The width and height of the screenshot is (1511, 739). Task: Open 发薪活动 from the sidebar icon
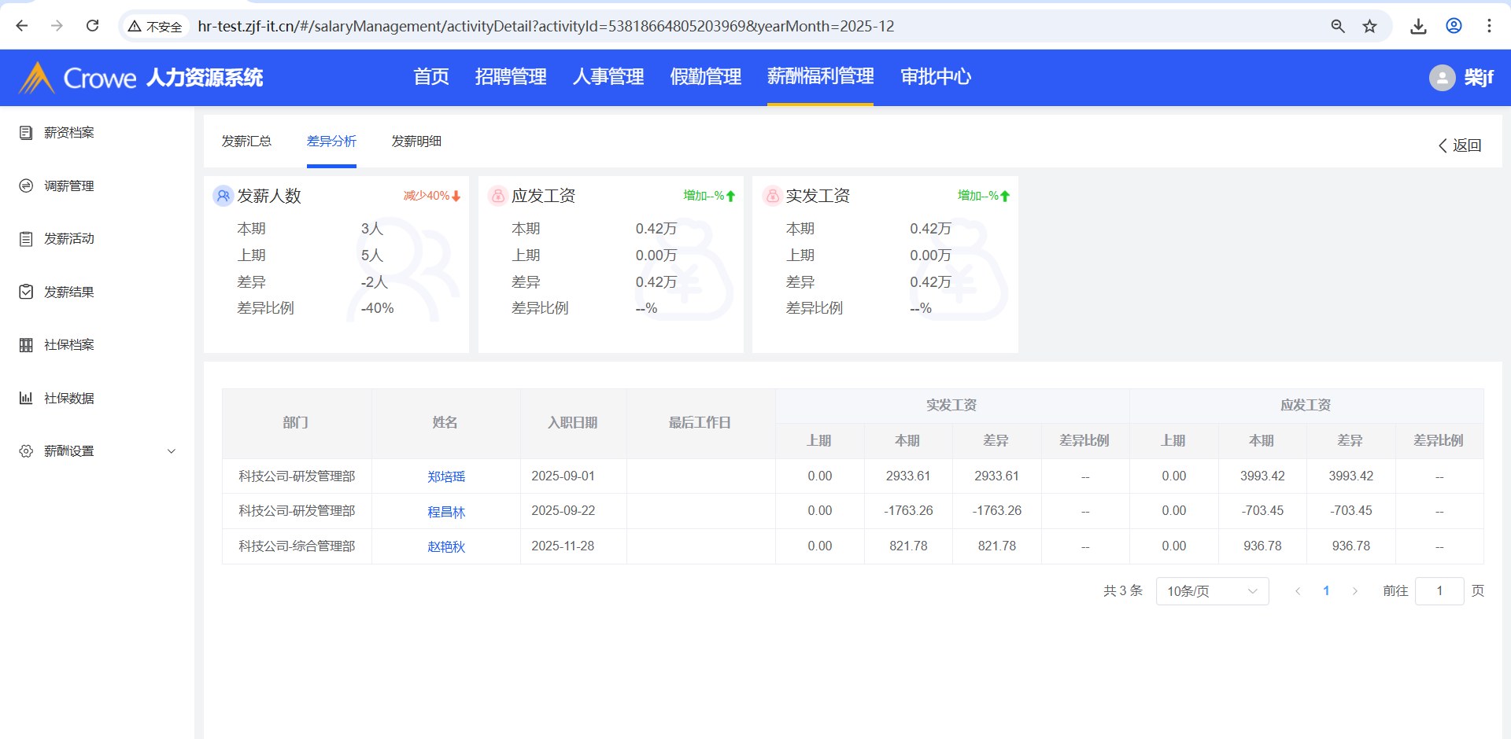click(x=26, y=239)
